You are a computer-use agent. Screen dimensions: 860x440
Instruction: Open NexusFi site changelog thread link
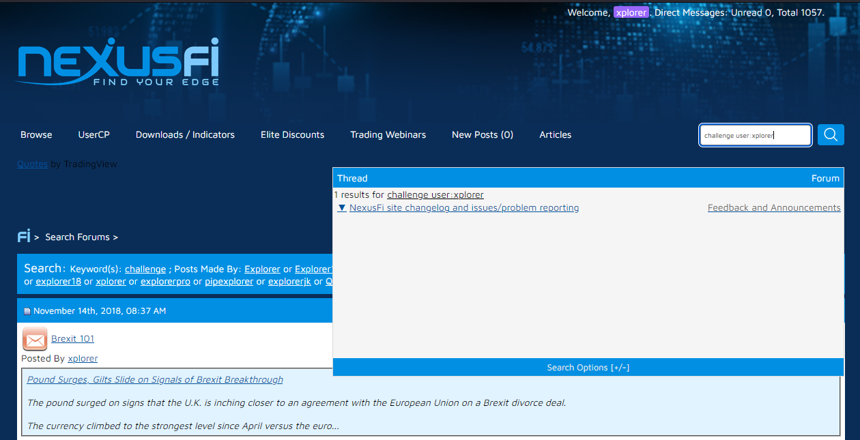click(x=464, y=208)
